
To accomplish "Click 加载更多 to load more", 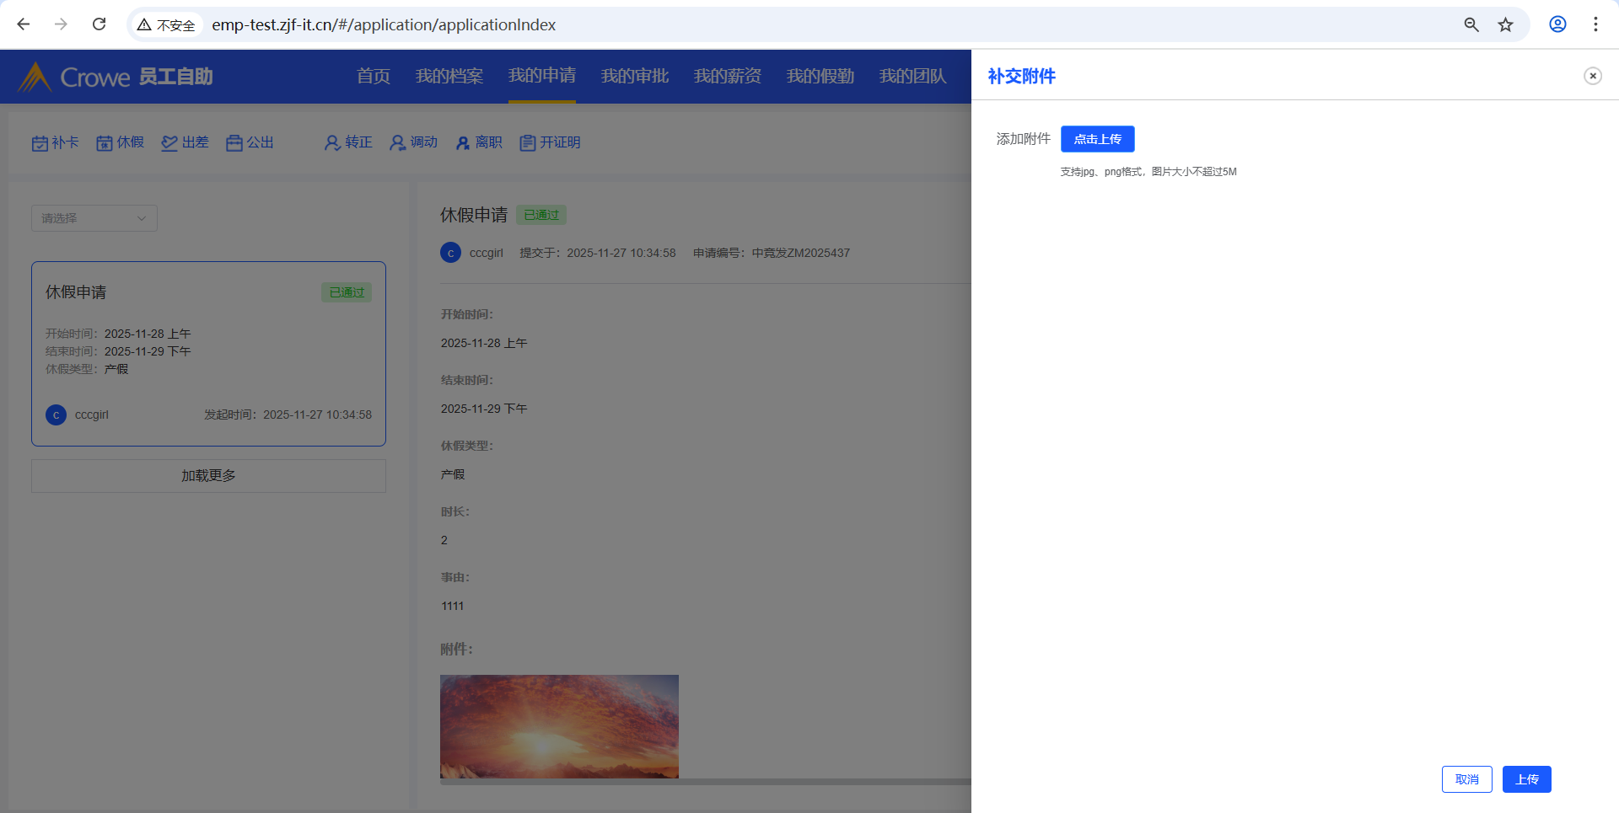I will [x=208, y=476].
